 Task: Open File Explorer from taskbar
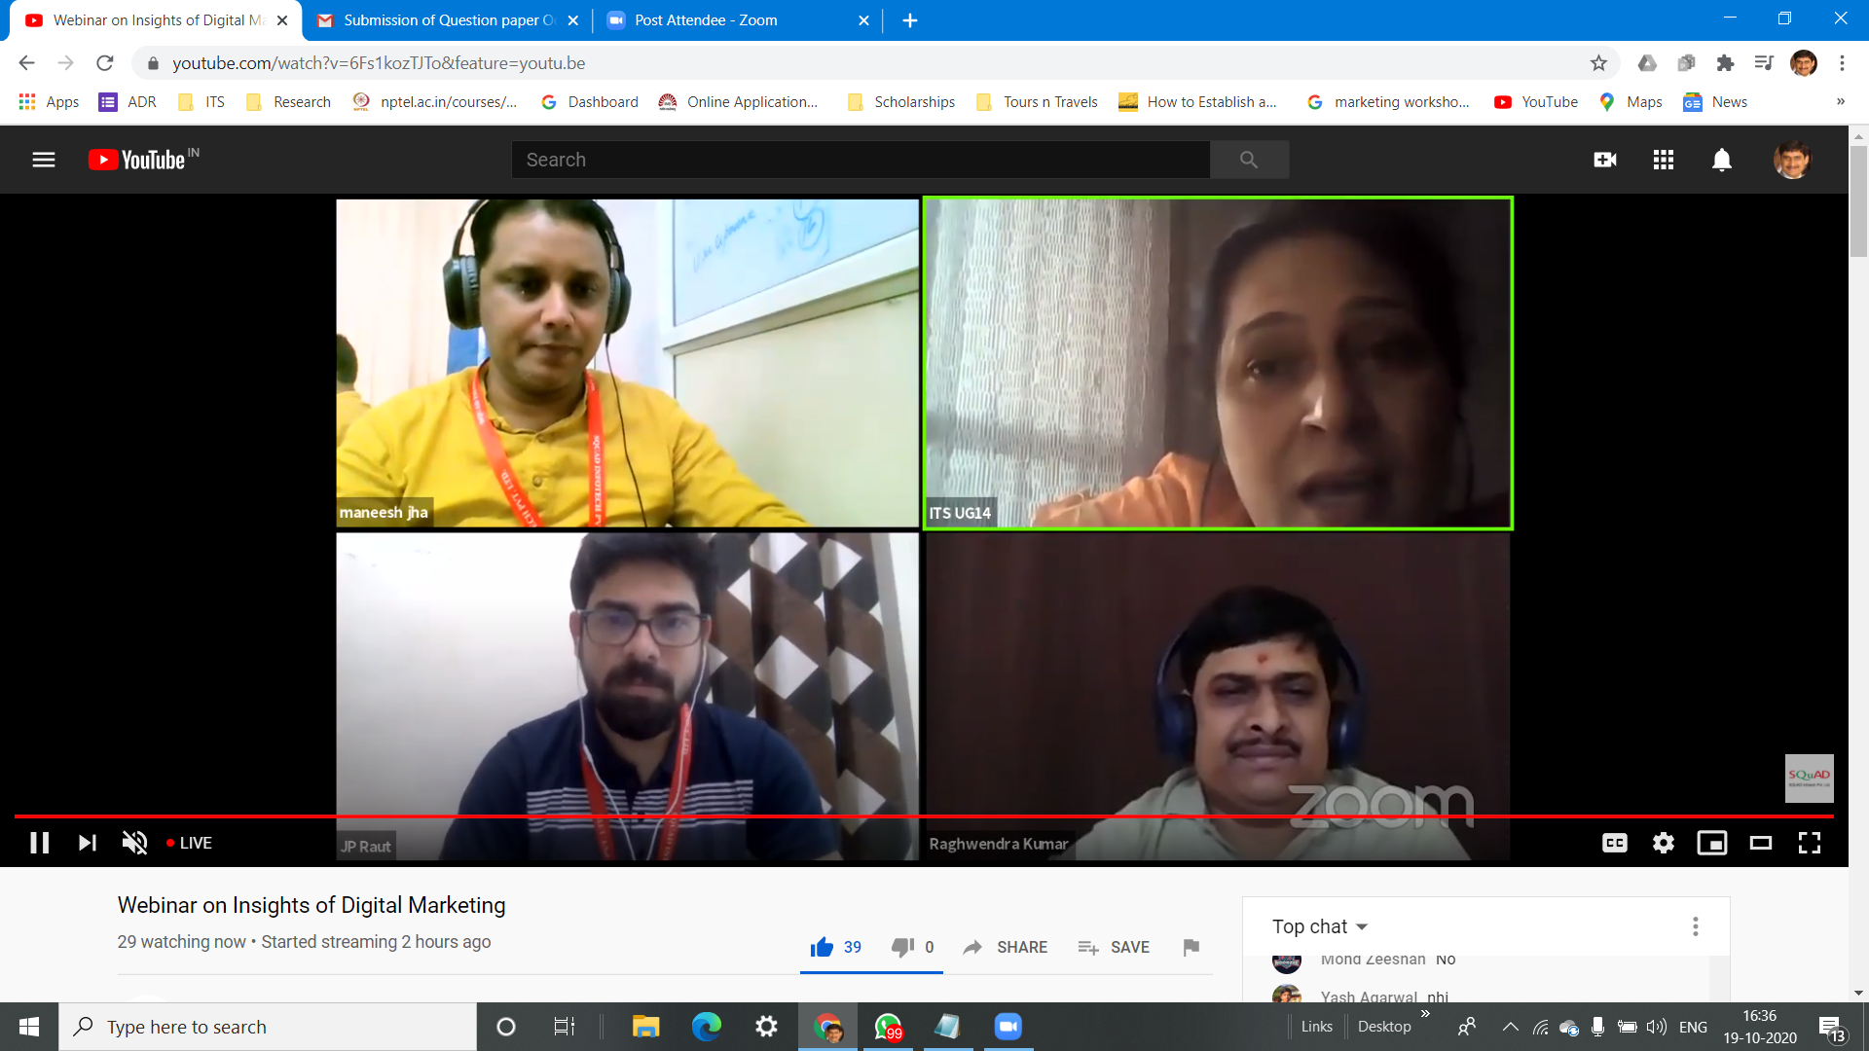pyautogui.click(x=645, y=1027)
